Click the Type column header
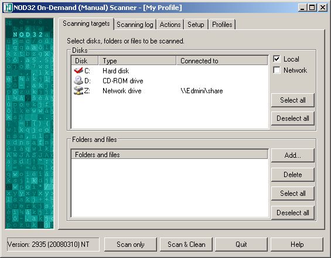 coord(137,60)
